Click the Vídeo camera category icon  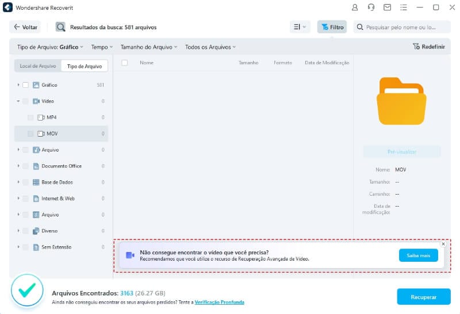click(36, 101)
